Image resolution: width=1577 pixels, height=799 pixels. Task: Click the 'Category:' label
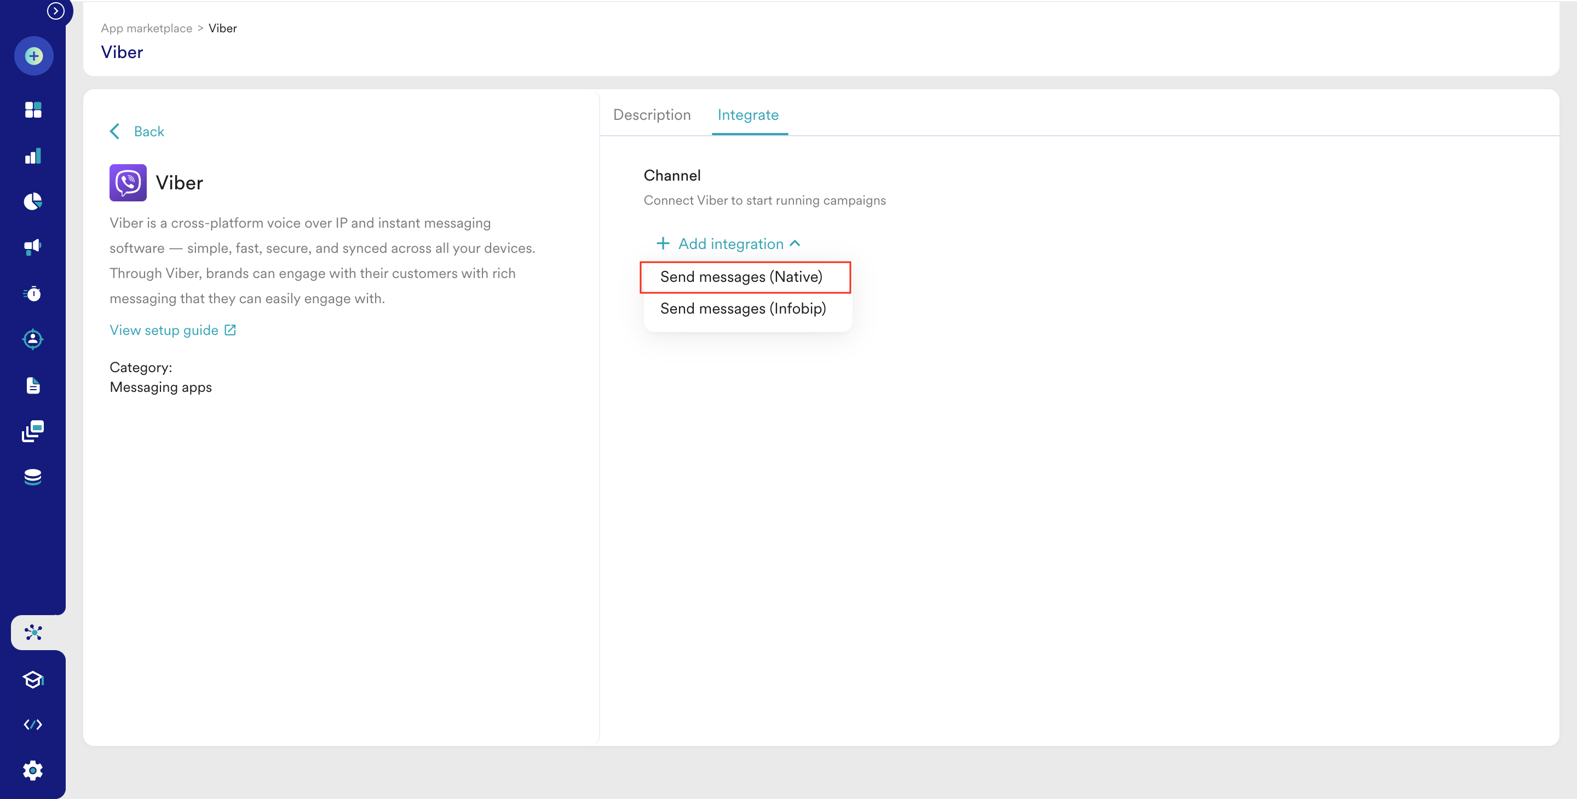[141, 368]
